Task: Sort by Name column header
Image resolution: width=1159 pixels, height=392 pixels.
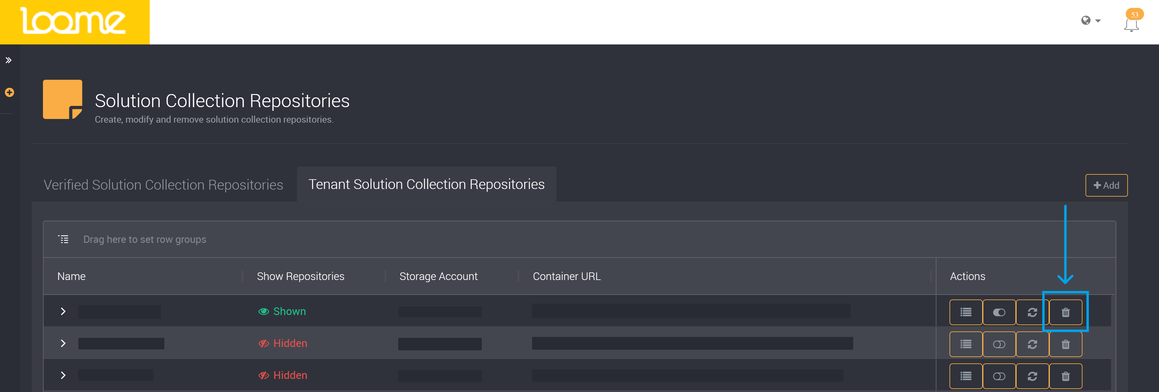Action: 72,276
